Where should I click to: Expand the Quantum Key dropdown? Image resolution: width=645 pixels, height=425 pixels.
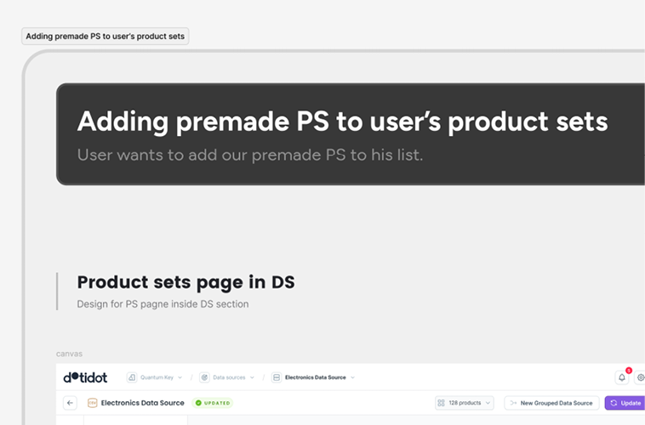(180, 377)
